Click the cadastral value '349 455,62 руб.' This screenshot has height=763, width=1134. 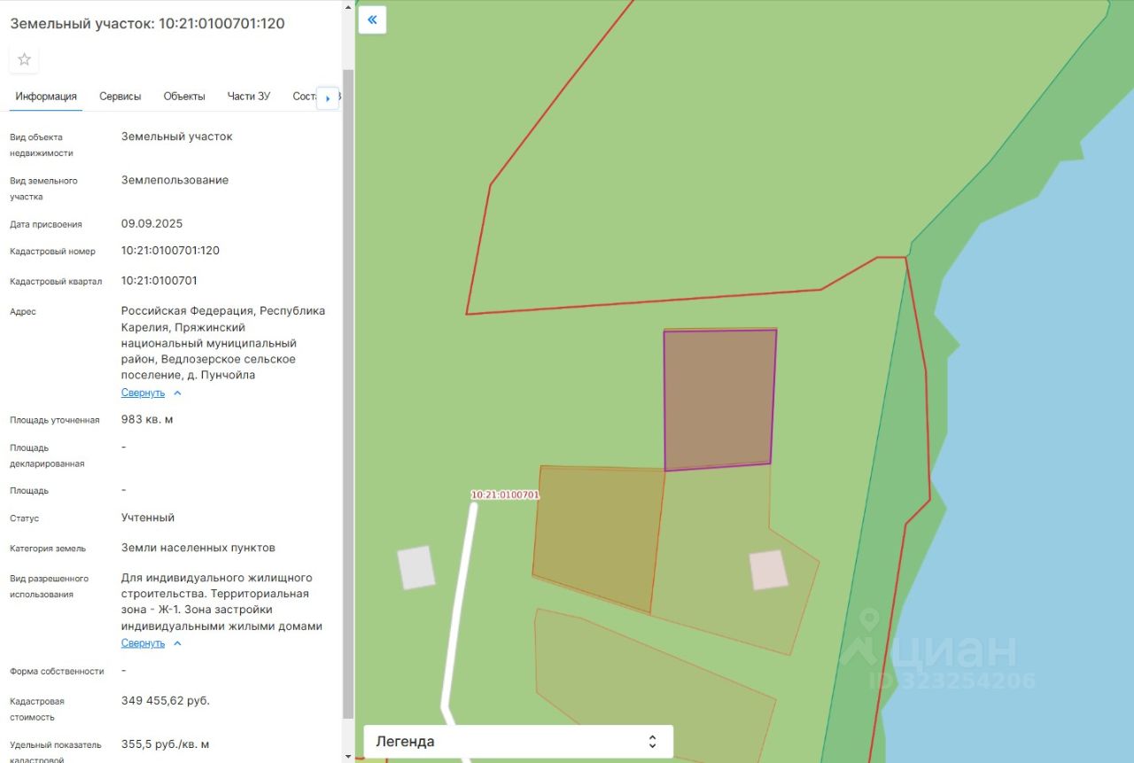tap(166, 700)
